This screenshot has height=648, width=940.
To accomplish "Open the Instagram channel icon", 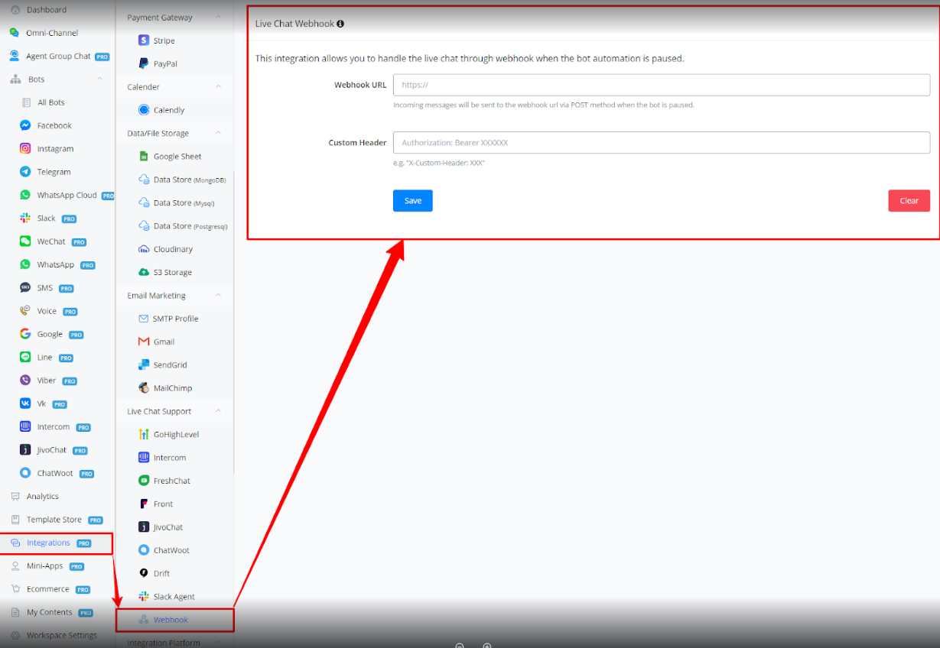I will click(25, 149).
